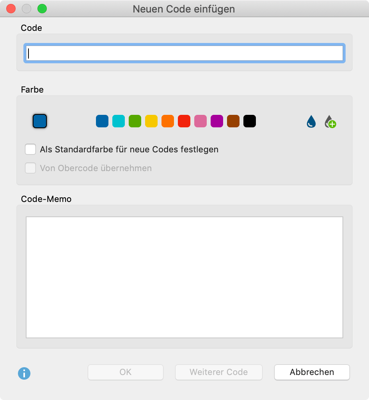Open the color picker droplet icon

pyautogui.click(x=311, y=121)
